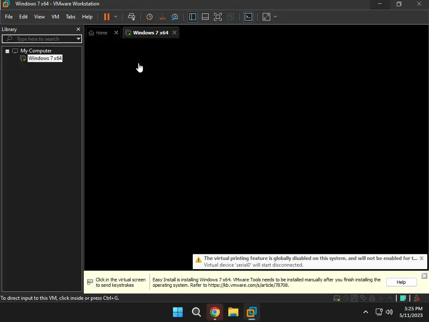This screenshot has height=322, width=429.
Task: Click the yellow warning icon in the notification
Action: tap(198, 260)
